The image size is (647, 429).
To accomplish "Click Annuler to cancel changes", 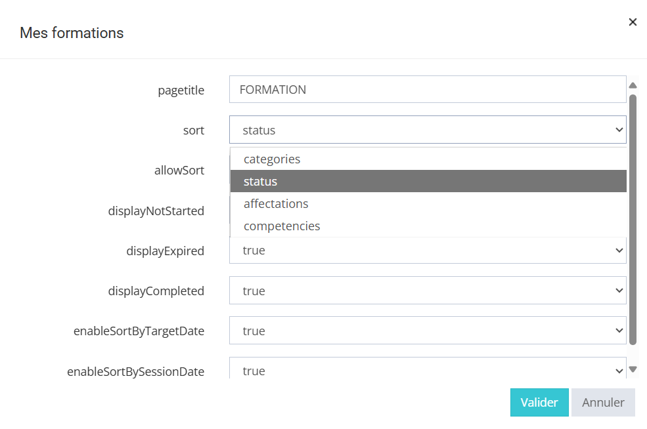I will tap(603, 403).
